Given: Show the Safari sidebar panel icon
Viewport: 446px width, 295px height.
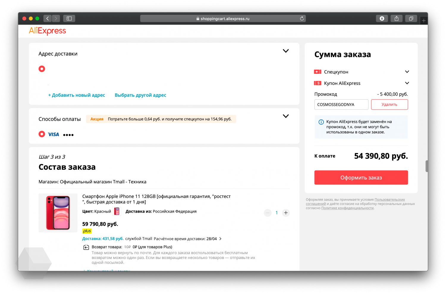Looking at the screenshot, I should point(69,18).
